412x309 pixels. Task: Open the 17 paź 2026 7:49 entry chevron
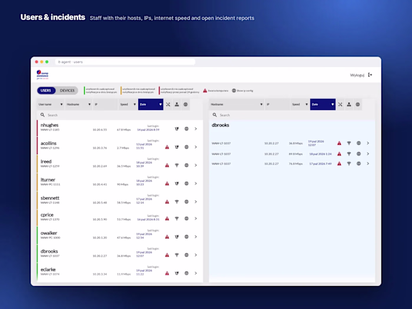click(368, 164)
